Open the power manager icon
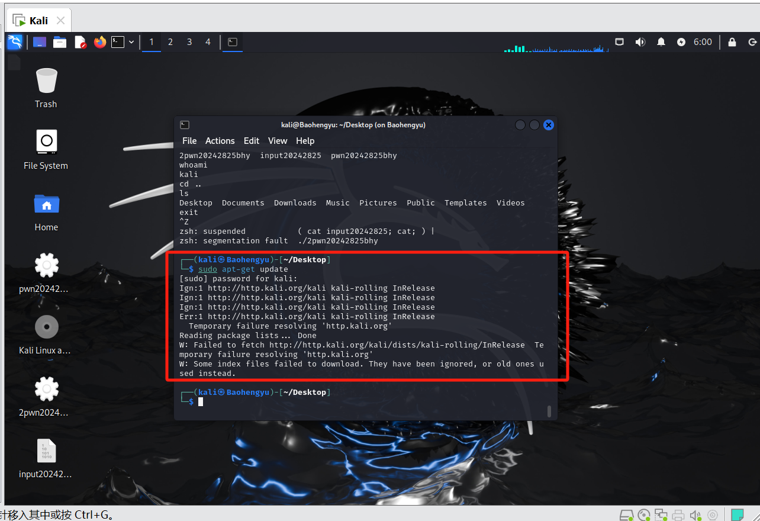 pyautogui.click(x=681, y=42)
